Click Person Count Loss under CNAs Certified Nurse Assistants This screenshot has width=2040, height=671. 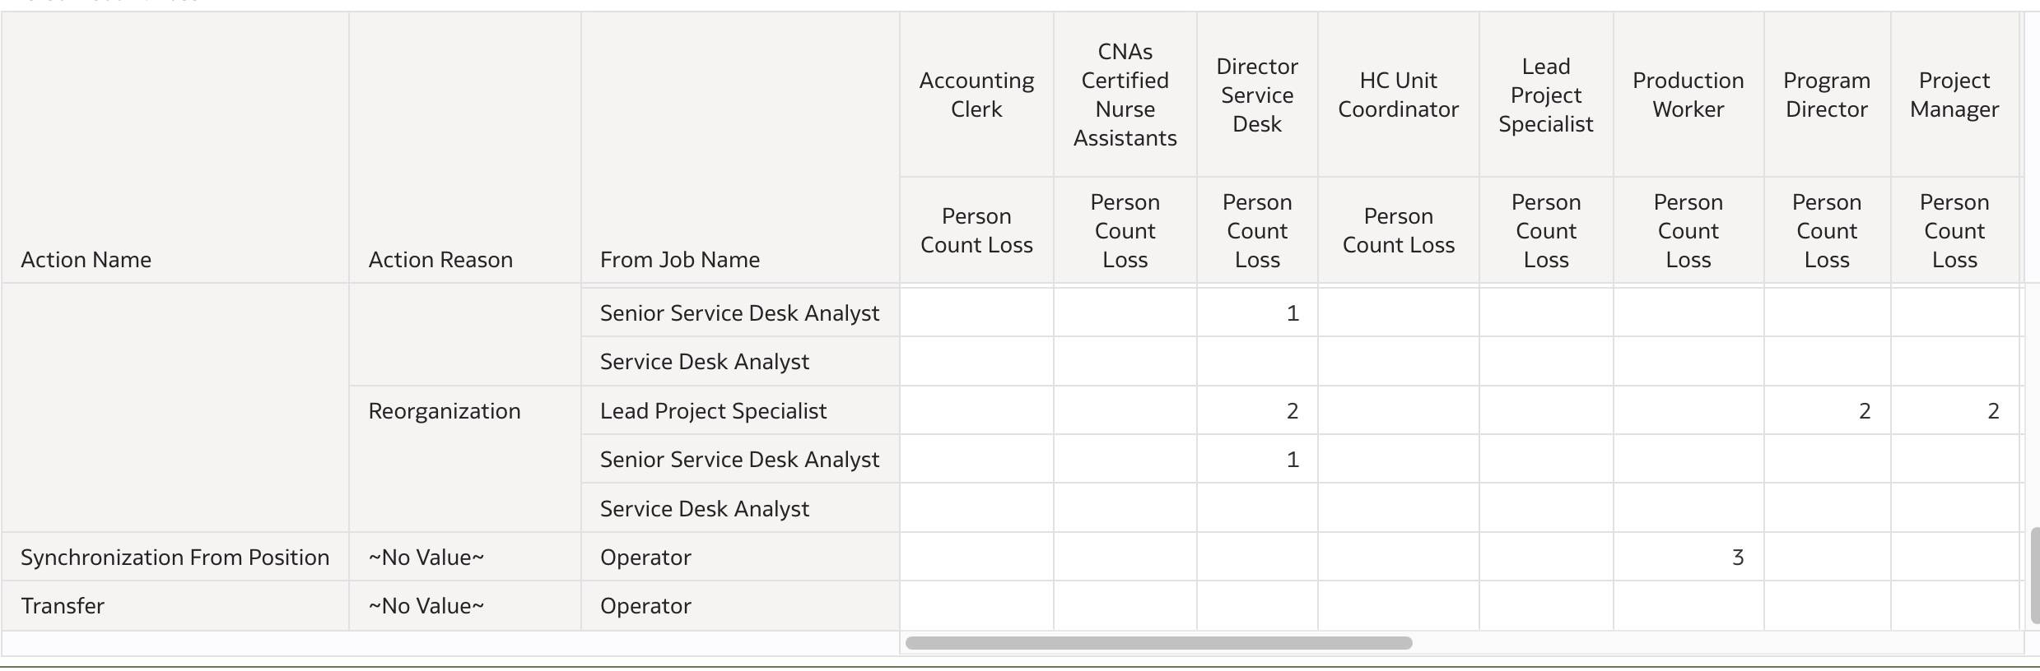pyautogui.click(x=1125, y=230)
